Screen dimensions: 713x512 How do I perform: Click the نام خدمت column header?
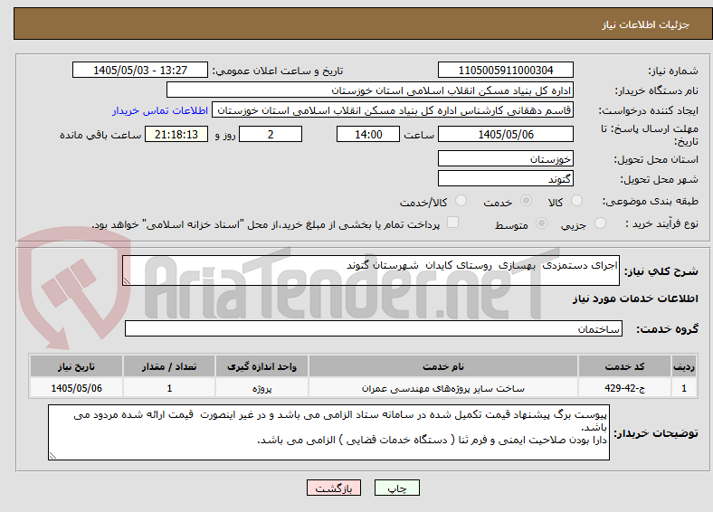pyautogui.click(x=443, y=366)
